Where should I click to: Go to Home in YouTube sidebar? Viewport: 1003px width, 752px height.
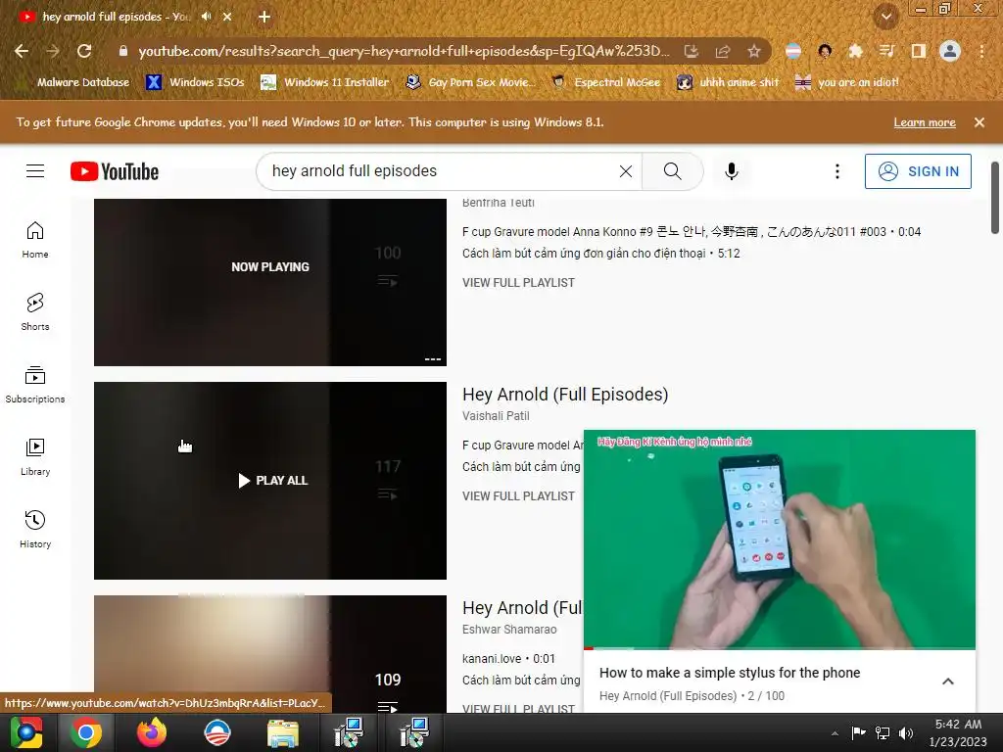coord(35,240)
